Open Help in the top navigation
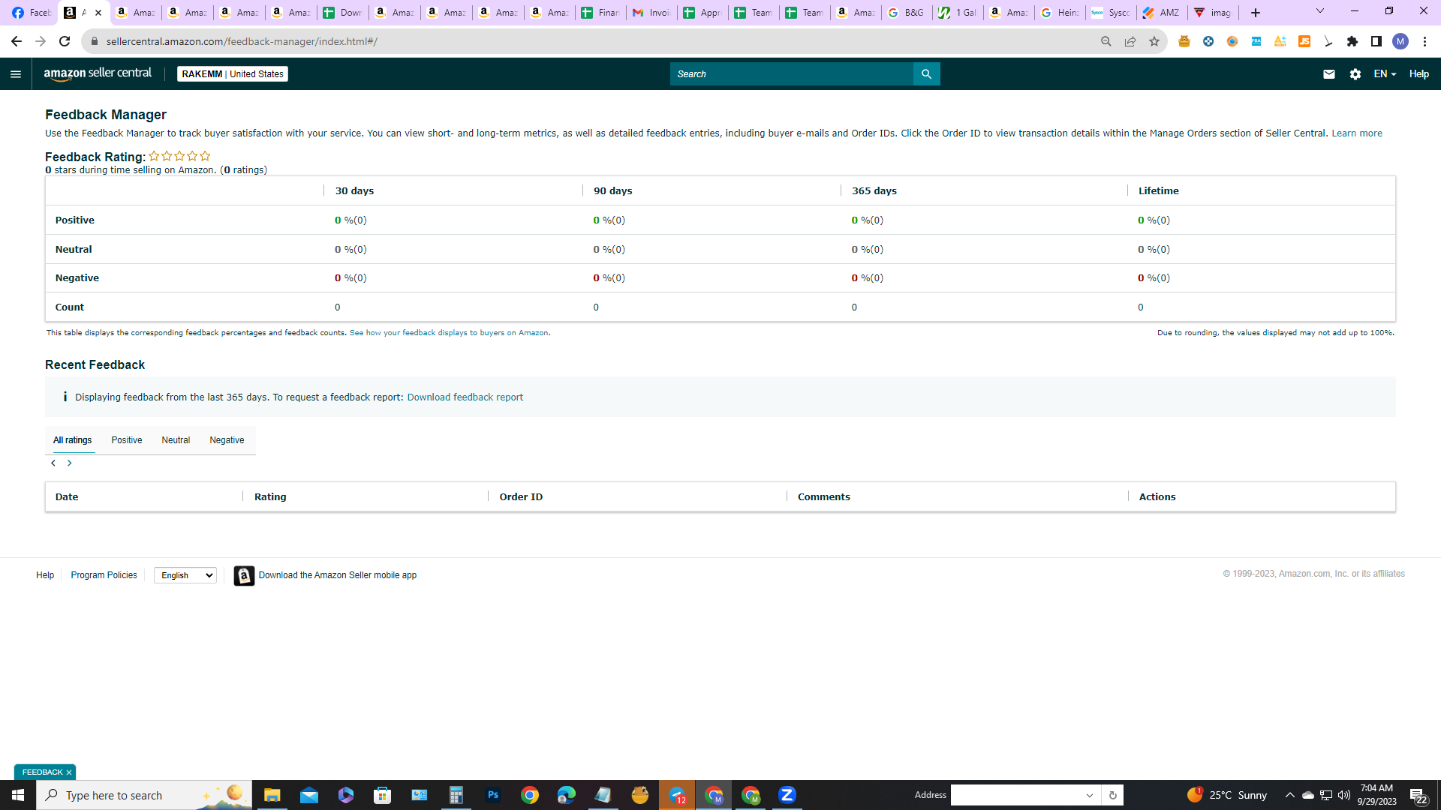The height and width of the screenshot is (810, 1441). pyautogui.click(x=1418, y=74)
